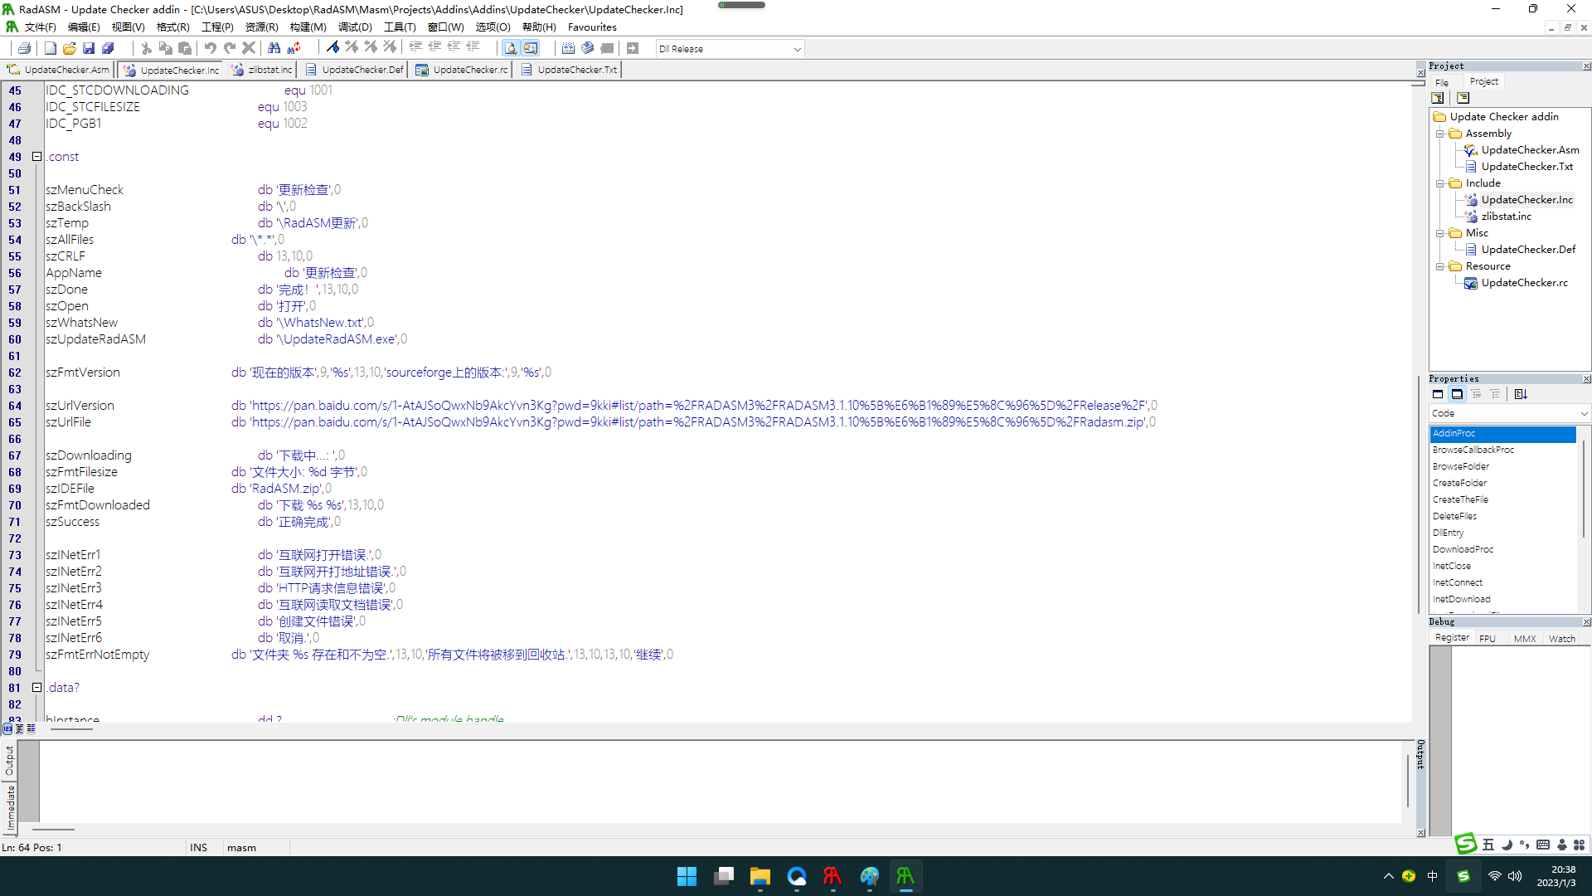Toggle the output window toolbar button
The width and height of the screenshot is (1592, 896).
point(512,48)
